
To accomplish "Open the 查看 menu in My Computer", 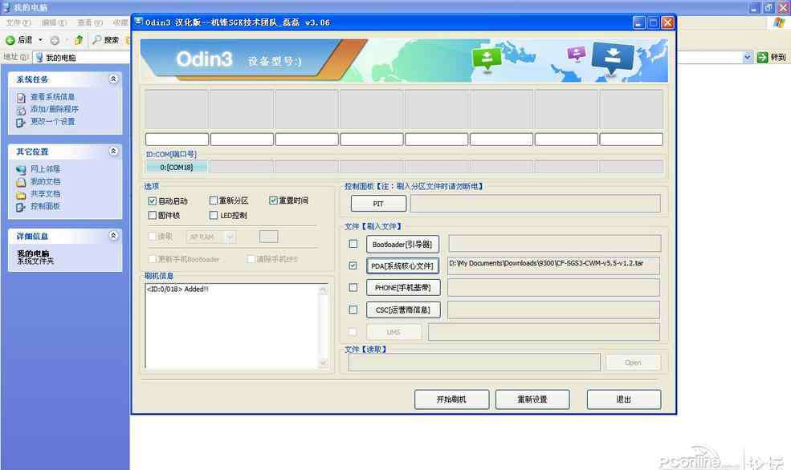I will click(x=90, y=22).
